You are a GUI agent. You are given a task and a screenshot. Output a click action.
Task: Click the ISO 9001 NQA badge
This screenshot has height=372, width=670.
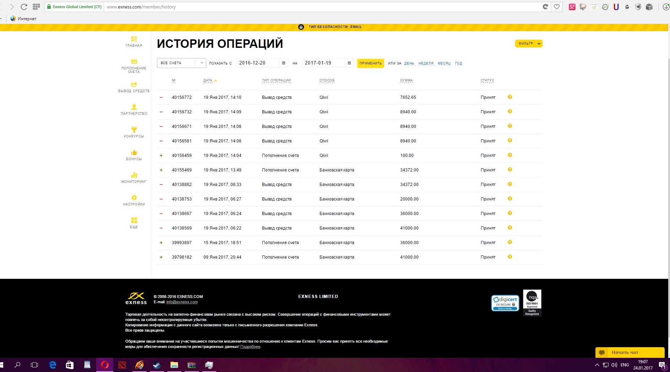pos(532,303)
